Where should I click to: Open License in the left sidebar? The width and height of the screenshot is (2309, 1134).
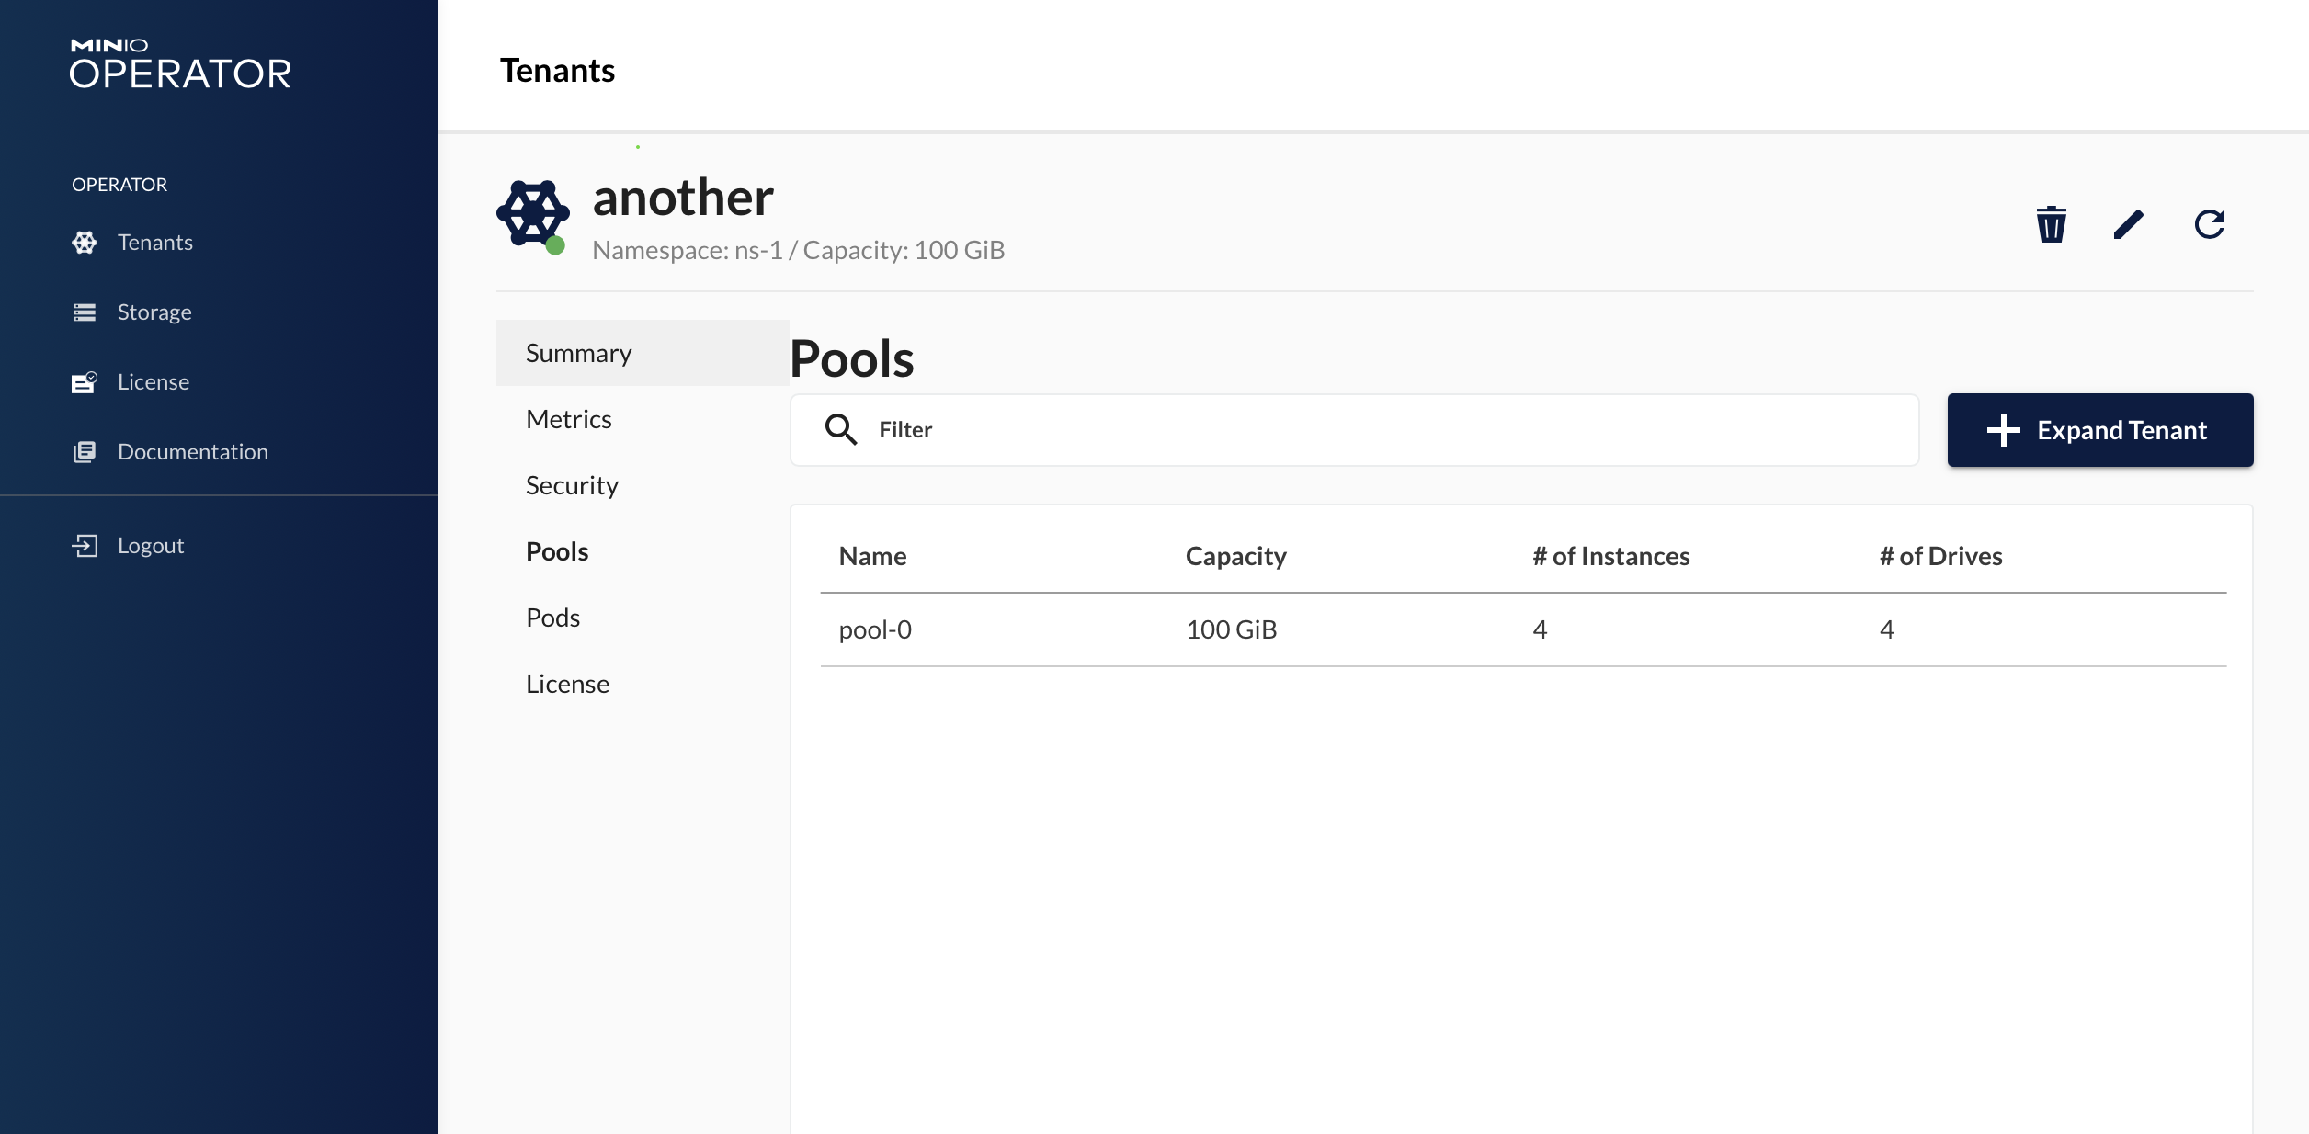[x=153, y=382]
